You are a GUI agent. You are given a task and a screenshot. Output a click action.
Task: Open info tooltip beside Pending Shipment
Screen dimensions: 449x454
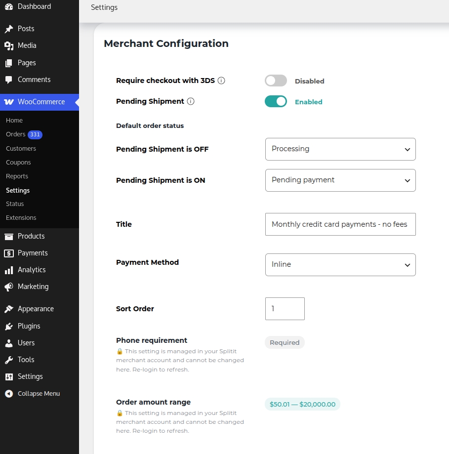191,101
